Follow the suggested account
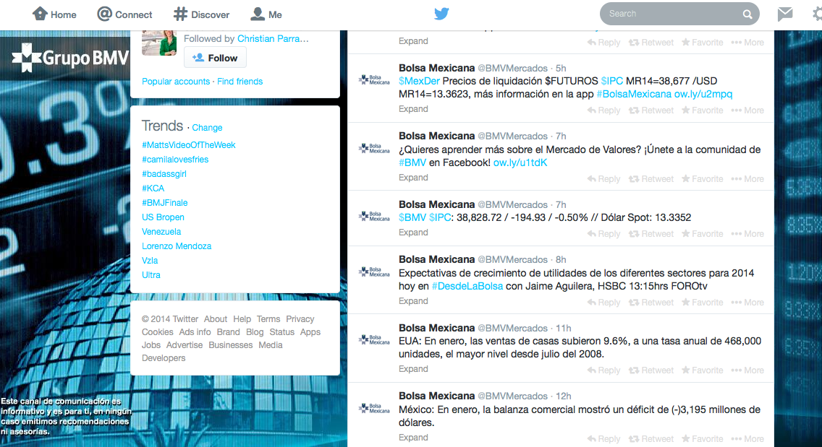Image resolution: width=822 pixels, height=447 pixels. point(215,58)
